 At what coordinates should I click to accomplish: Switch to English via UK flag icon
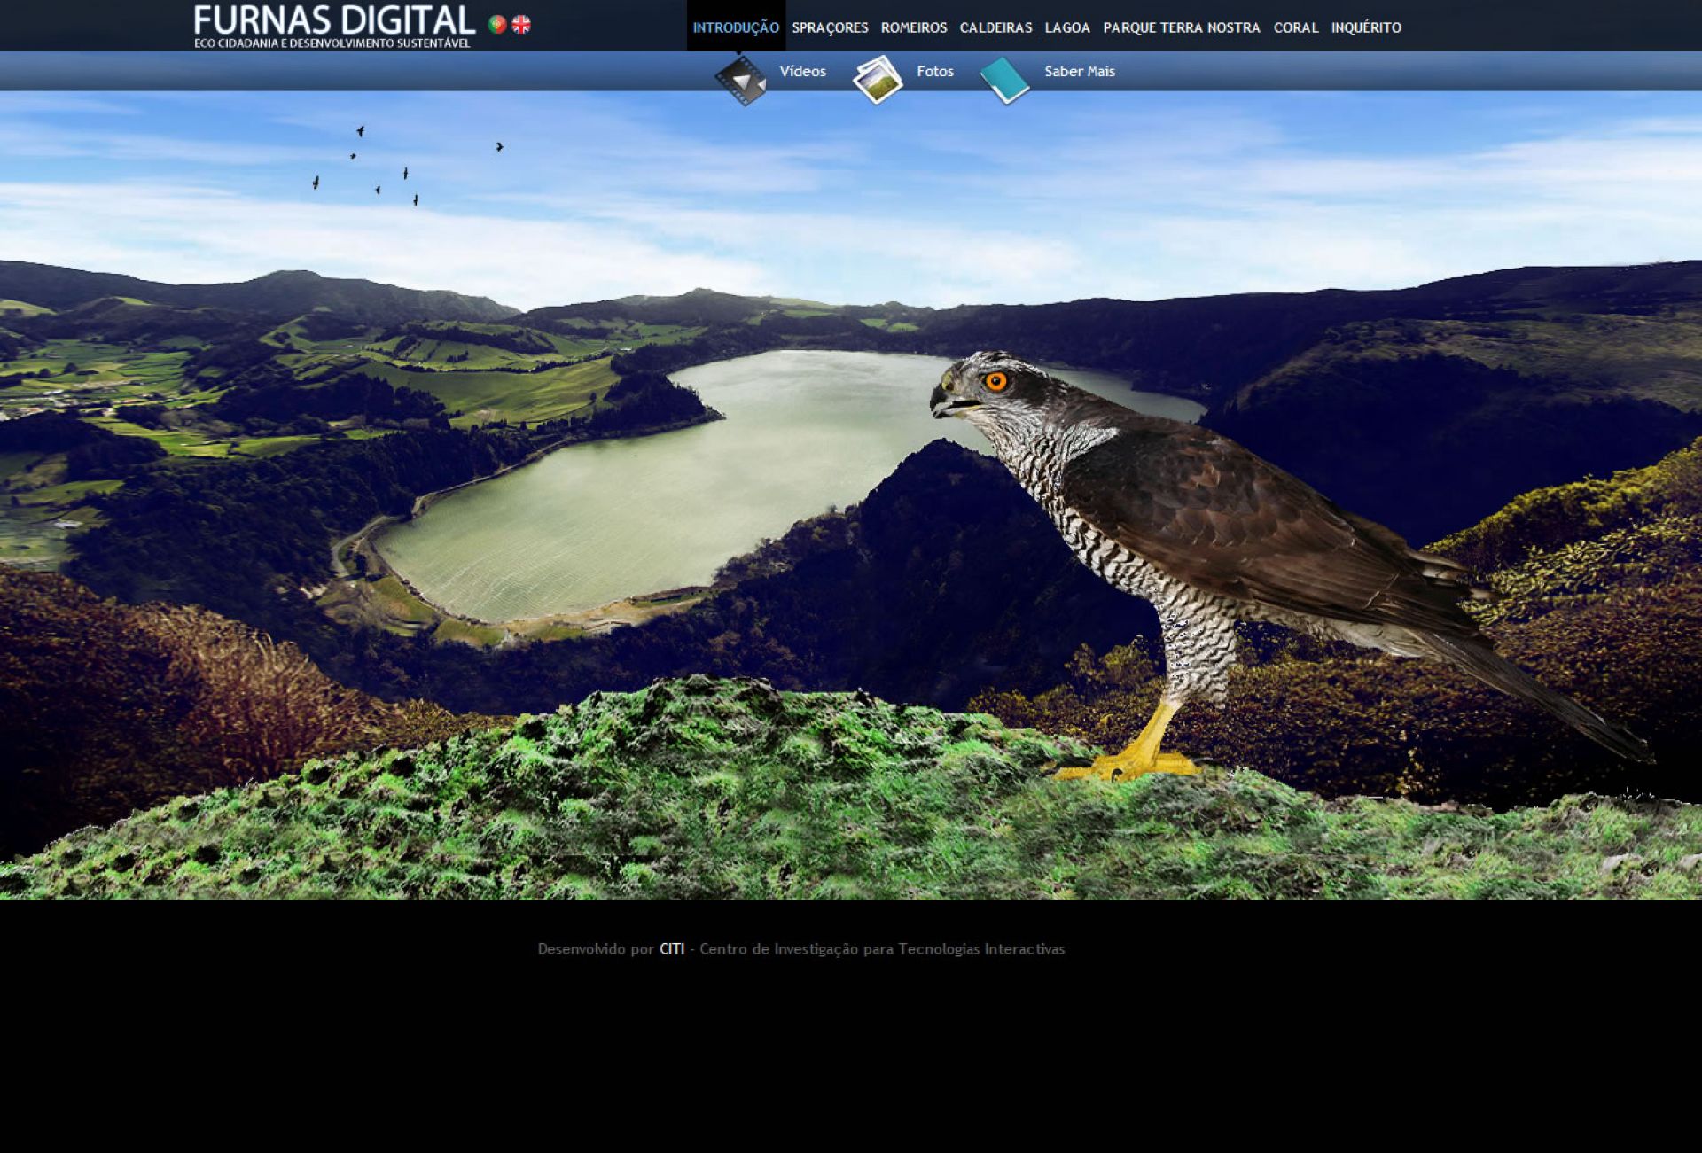click(521, 25)
